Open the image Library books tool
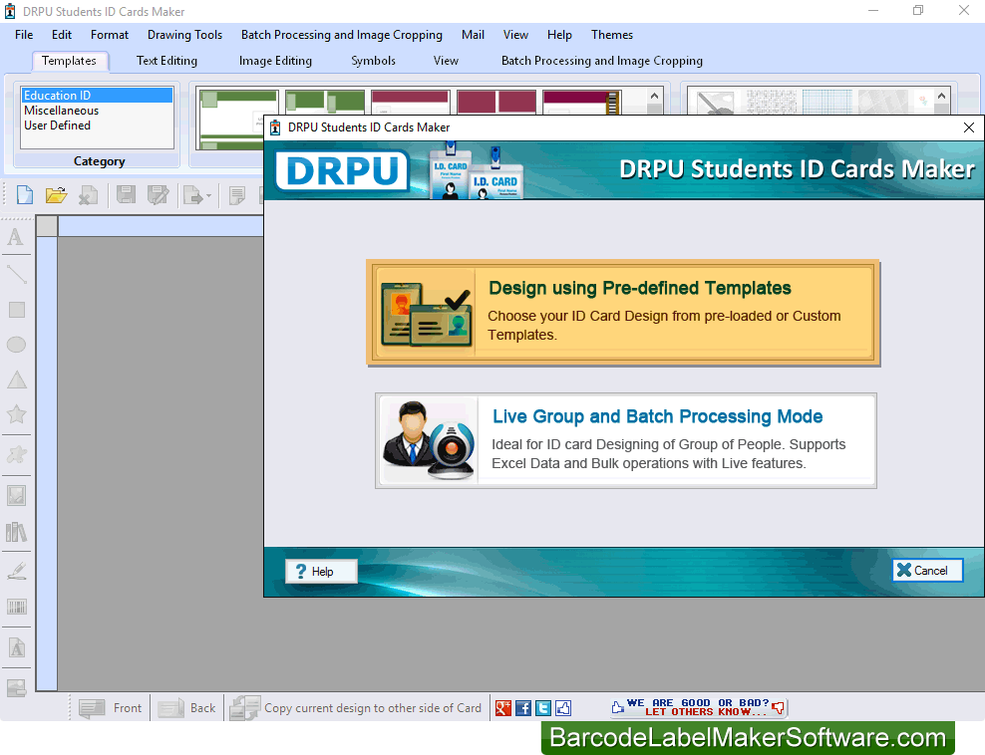The width and height of the screenshot is (985, 755). (x=16, y=532)
